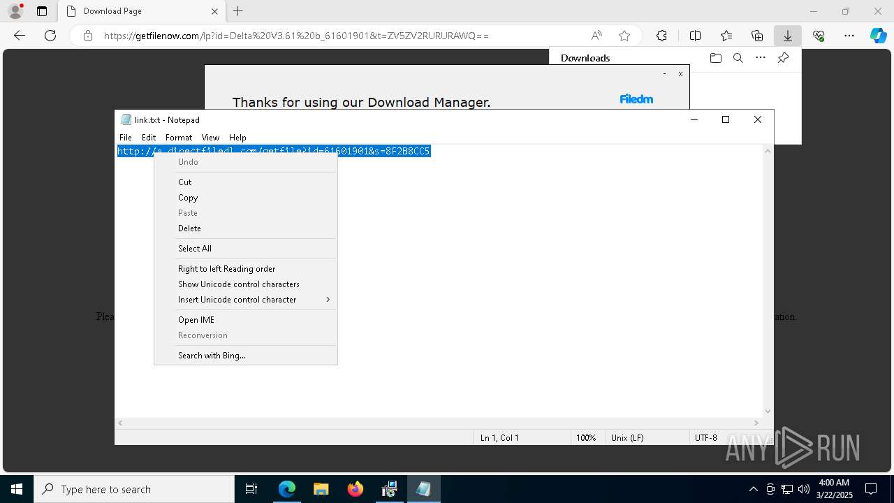
Task: Show hidden system tray icons
Action: click(753, 489)
